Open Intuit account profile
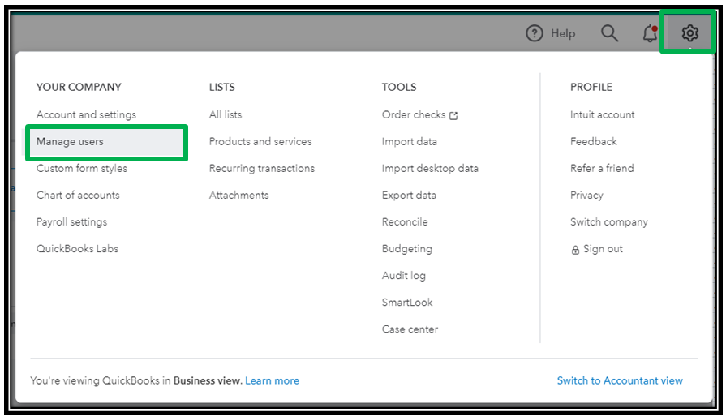The height and width of the screenshot is (417, 726). 603,114
